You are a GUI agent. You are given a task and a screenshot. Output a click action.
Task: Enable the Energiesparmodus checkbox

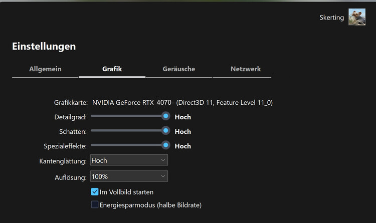(x=95, y=204)
